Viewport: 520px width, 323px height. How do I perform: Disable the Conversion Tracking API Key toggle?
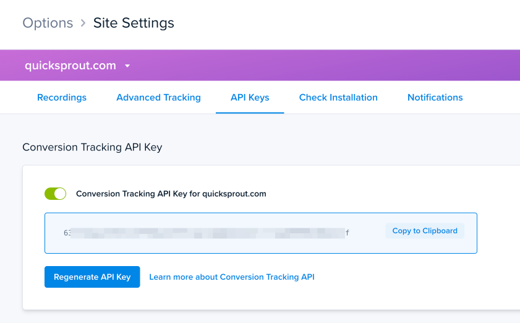(x=56, y=194)
